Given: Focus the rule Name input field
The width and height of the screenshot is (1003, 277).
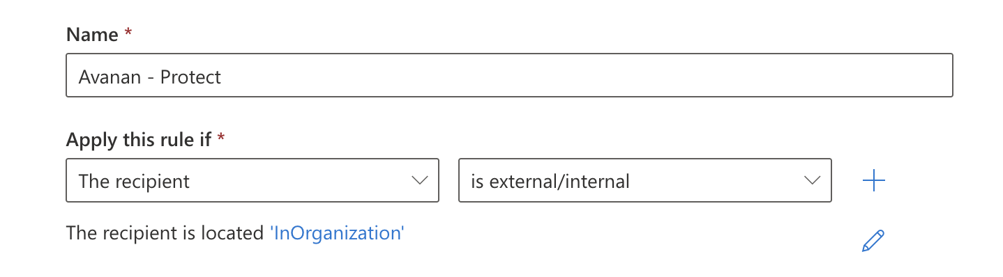Looking at the screenshot, I should pyautogui.click(x=509, y=75).
